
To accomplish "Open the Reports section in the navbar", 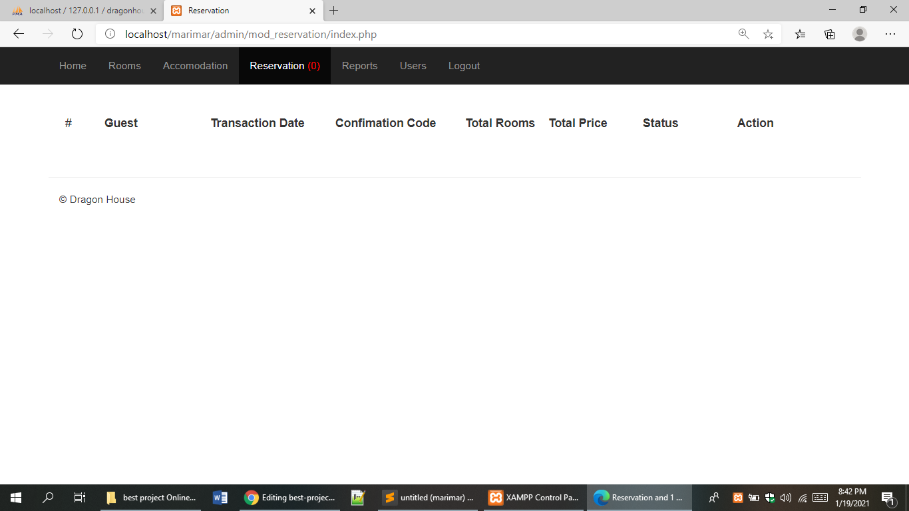I will pos(359,65).
